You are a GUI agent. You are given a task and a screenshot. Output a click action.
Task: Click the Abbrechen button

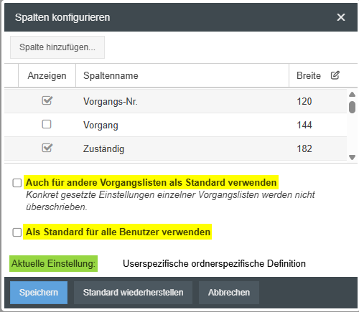tap(229, 293)
